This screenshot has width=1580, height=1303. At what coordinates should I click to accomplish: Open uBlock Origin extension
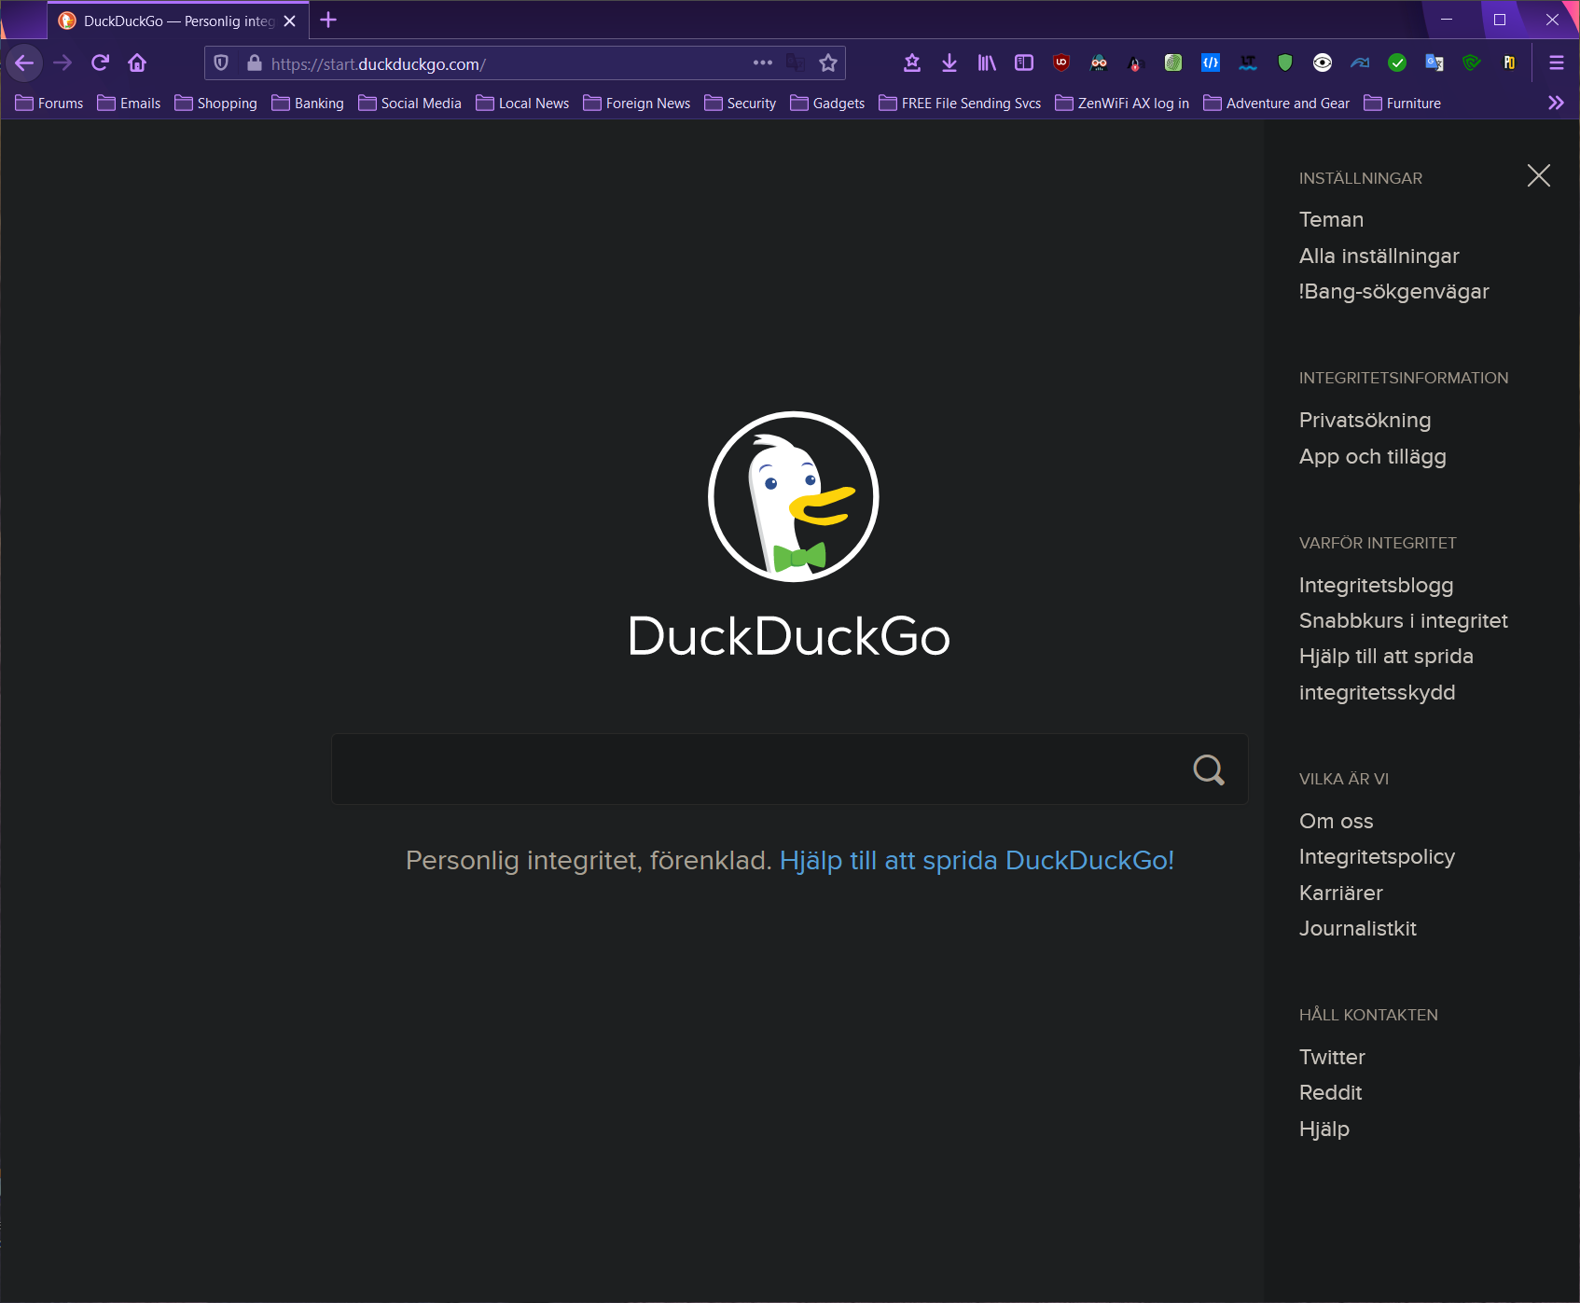click(x=1061, y=63)
